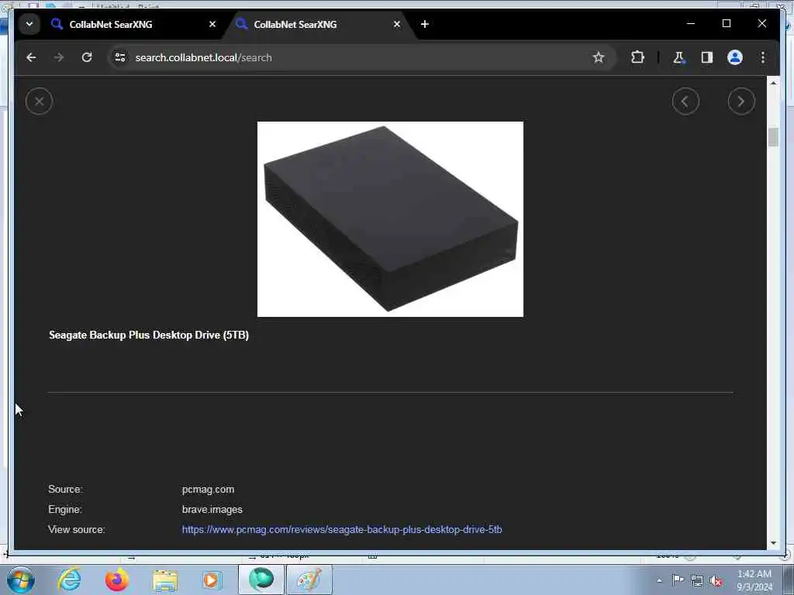
Task: Click the browser back arrow
Action: [x=31, y=57]
